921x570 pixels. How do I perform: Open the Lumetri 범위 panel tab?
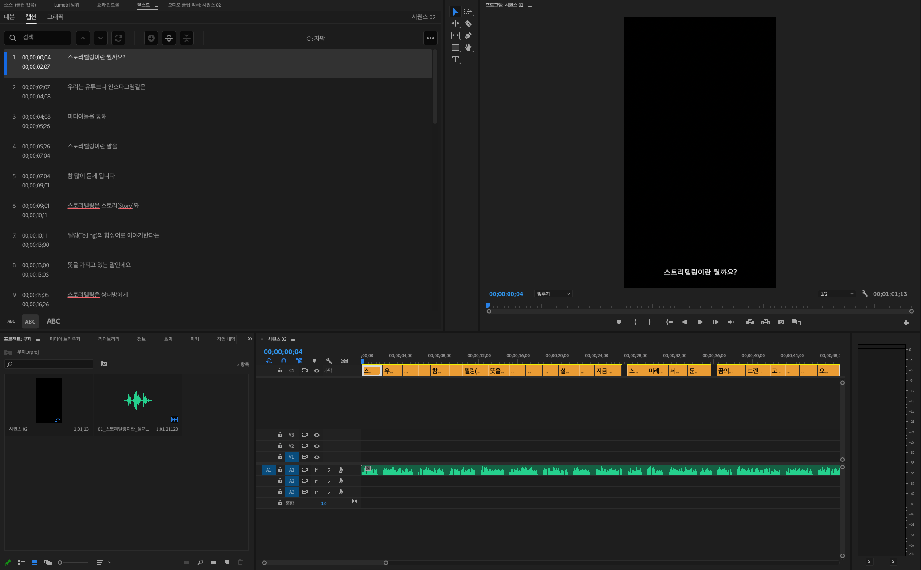67,5
